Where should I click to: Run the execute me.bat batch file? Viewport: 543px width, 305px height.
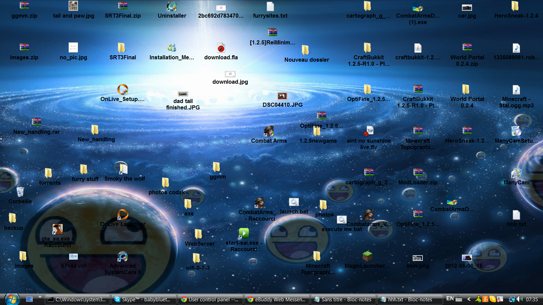point(341,220)
